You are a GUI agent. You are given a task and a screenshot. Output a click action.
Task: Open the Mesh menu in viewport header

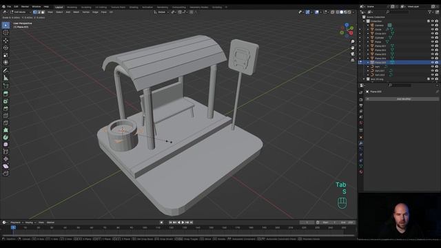pyautogui.click(x=76, y=12)
